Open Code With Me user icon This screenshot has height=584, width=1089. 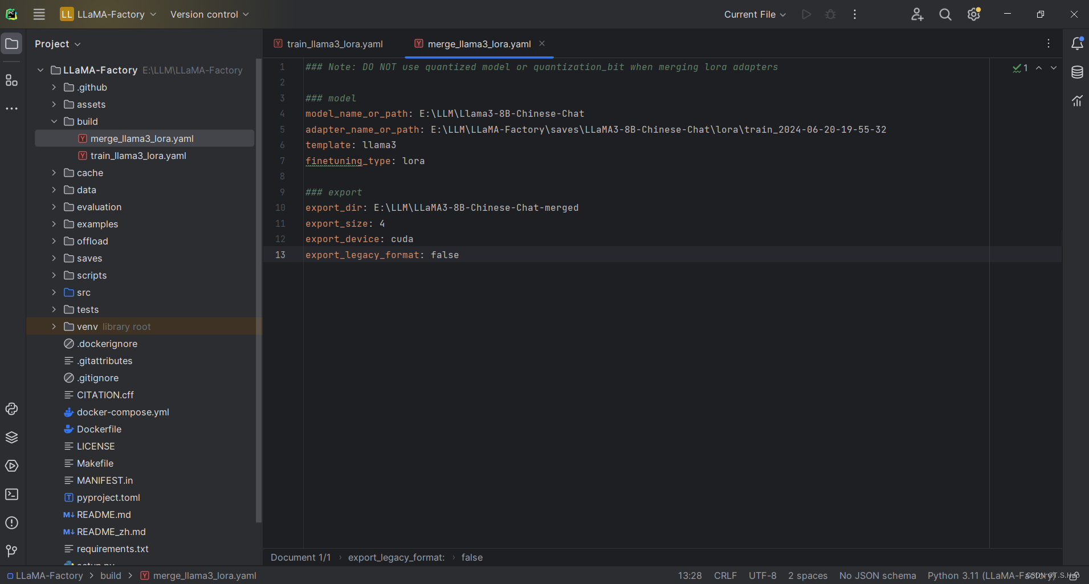tap(917, 14)
